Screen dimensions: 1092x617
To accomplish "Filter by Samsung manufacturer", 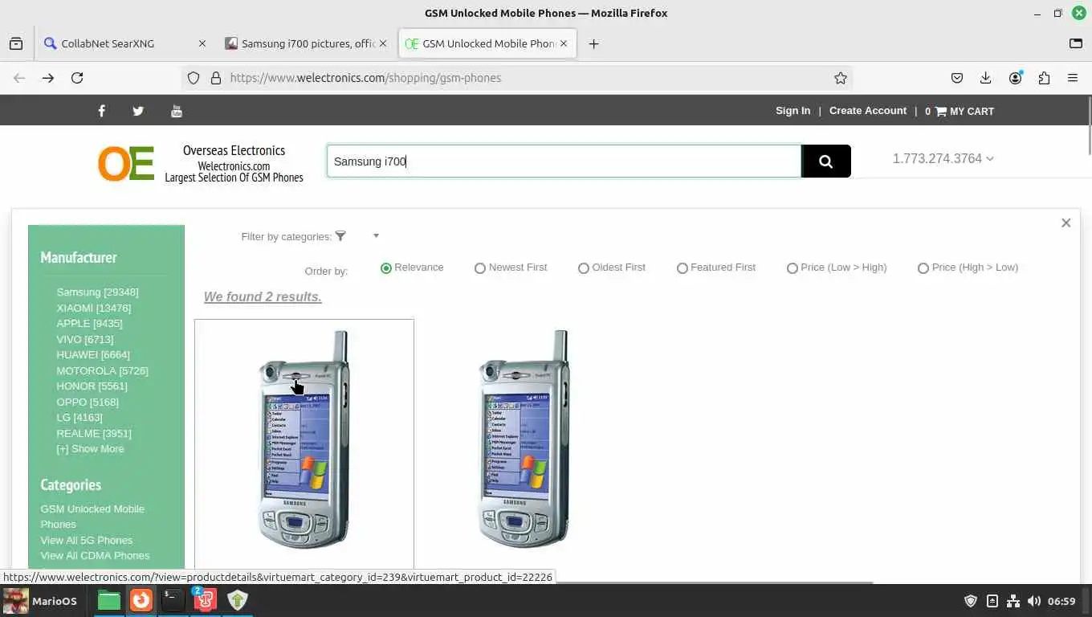I will (97, 292).
